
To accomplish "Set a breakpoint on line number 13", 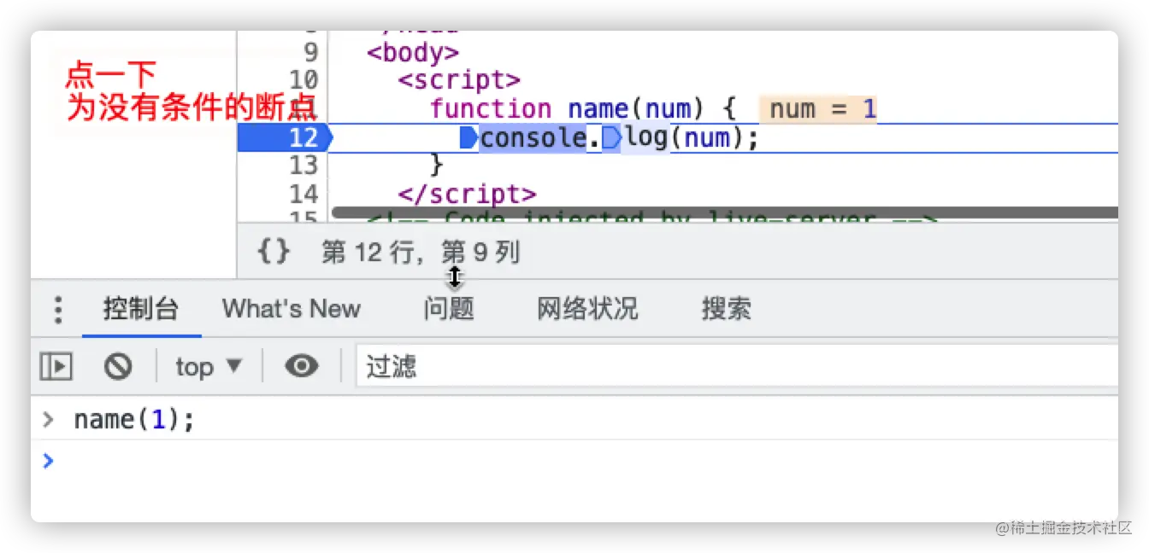I will [x=304, y=165].
